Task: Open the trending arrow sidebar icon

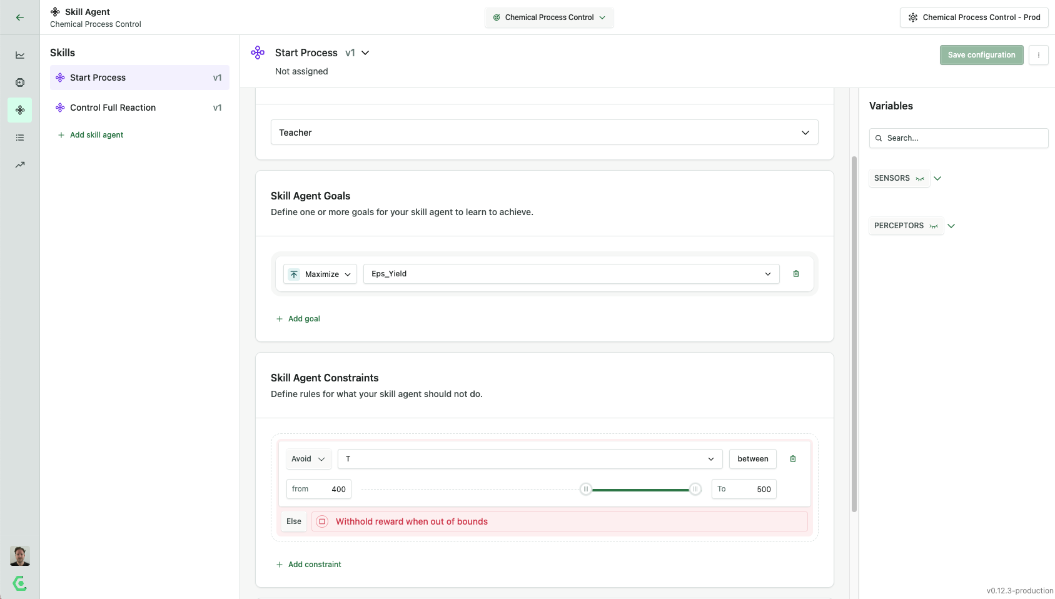Action: click(x=20, y=165)
